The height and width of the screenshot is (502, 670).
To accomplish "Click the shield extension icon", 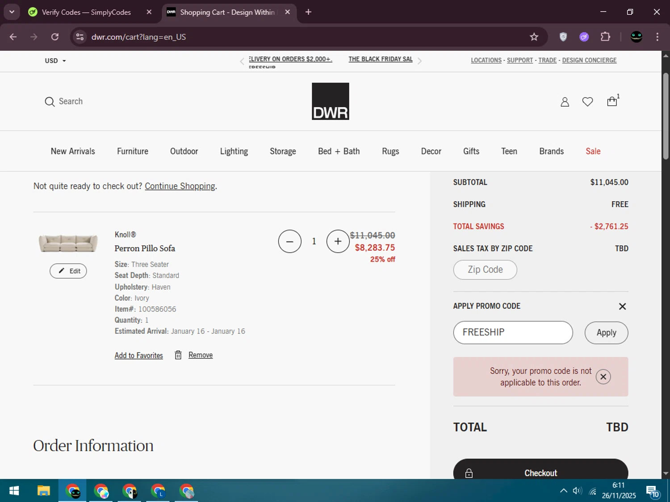I will 563,37.
